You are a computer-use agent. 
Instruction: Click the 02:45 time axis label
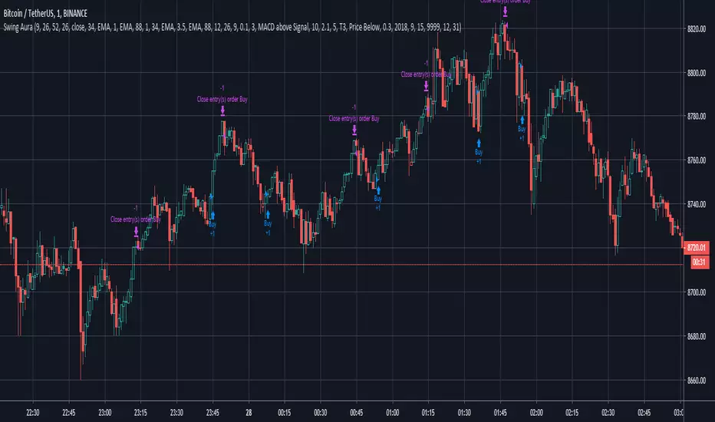644,413
